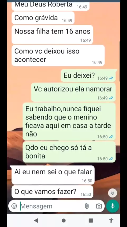Select "Como vc deixou isso acontecer" message
The image size is (127, 227).
click(x=58, y=56)
